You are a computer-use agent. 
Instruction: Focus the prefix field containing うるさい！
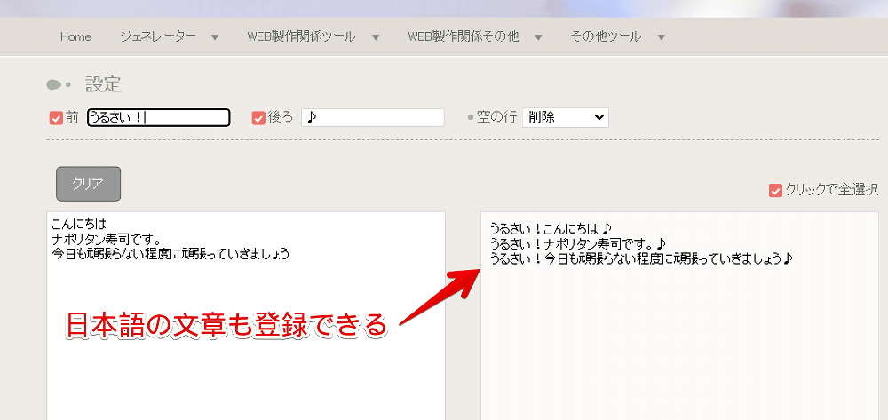pos(159,118)
